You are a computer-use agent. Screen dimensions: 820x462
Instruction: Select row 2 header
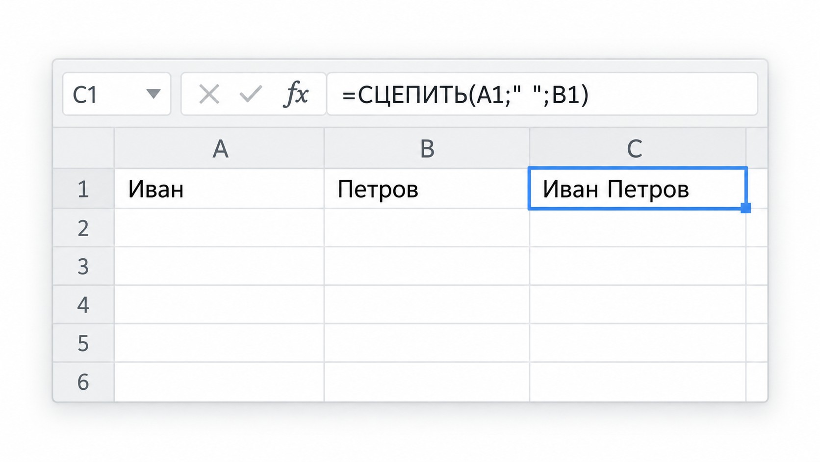[83, 228]
